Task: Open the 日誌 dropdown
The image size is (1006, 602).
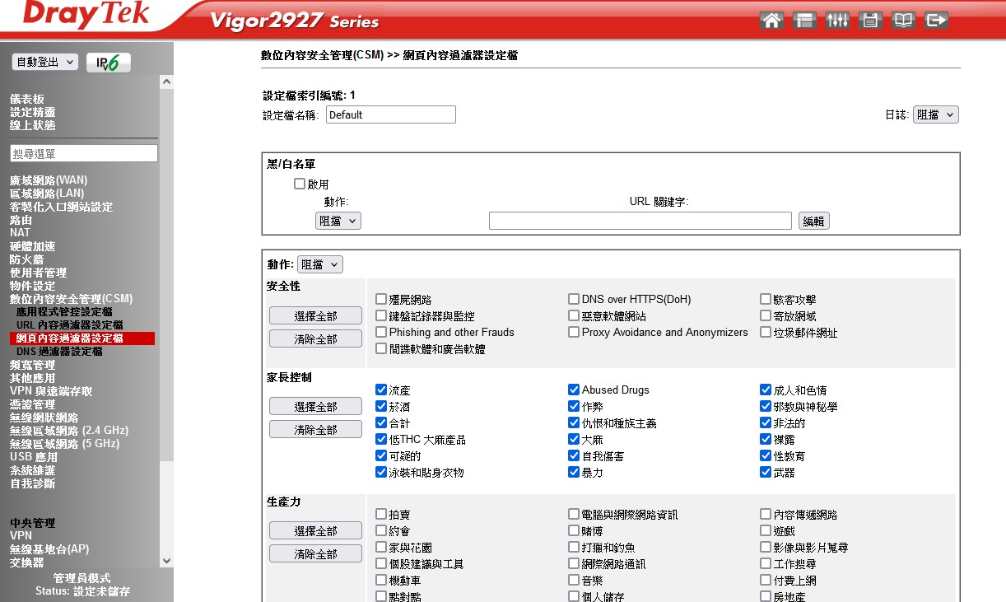Action: (x=935, y=115)
